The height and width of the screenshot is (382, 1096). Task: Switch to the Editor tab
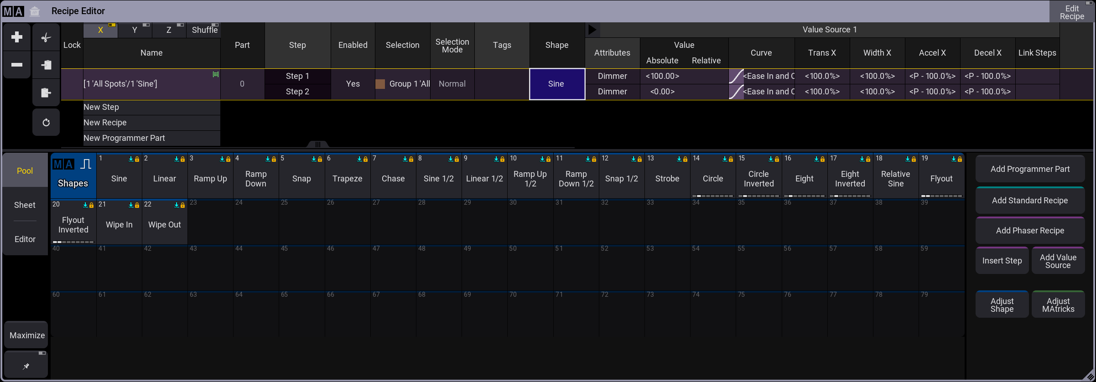point(25,239)
